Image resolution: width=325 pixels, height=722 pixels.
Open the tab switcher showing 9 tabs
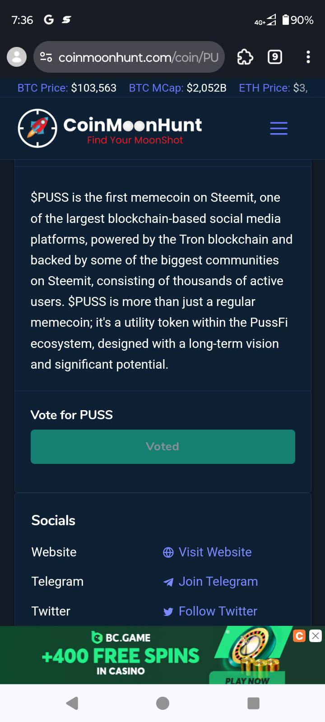275,57
